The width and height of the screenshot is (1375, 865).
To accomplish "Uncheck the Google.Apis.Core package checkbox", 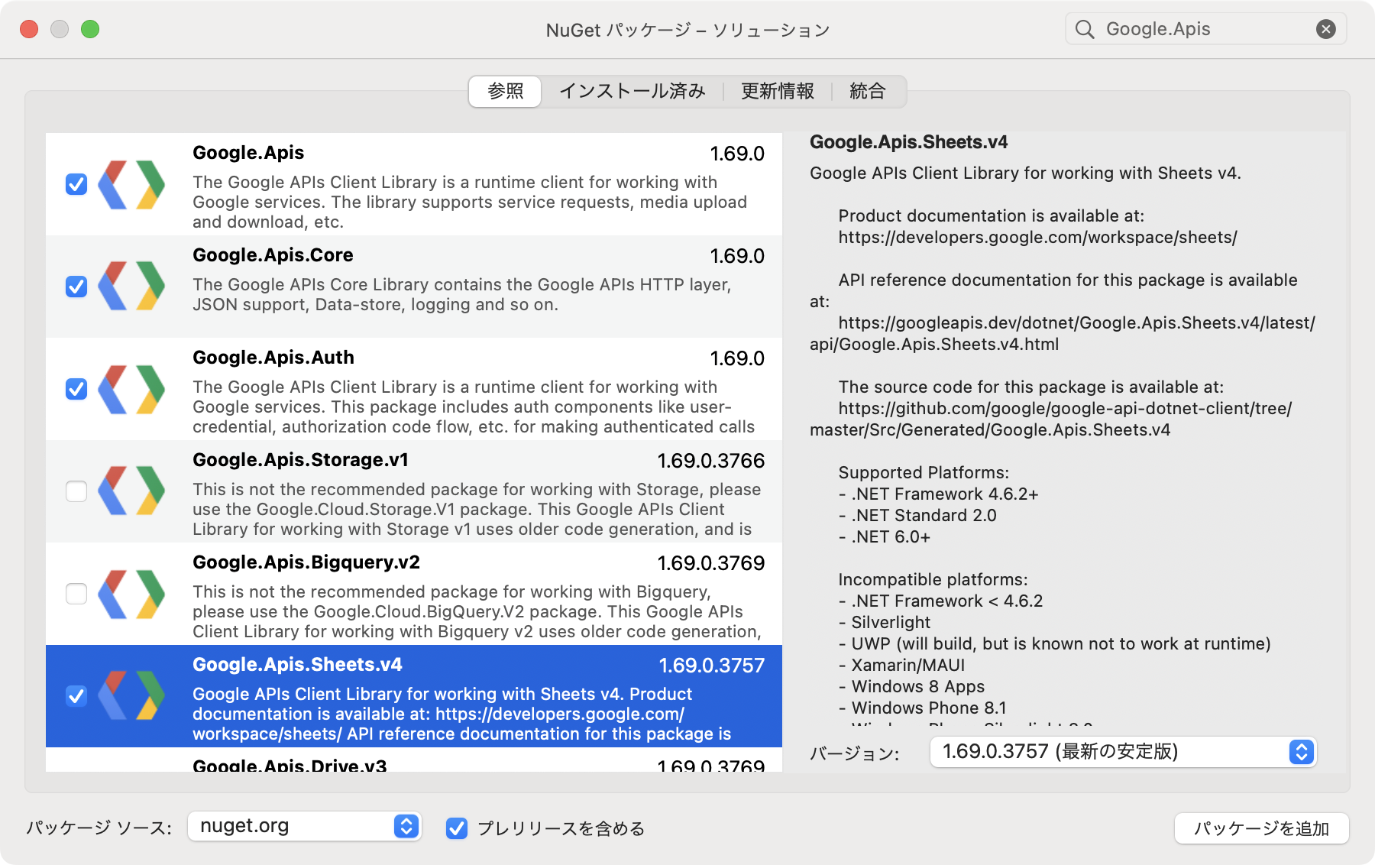I will pos(76,287).
